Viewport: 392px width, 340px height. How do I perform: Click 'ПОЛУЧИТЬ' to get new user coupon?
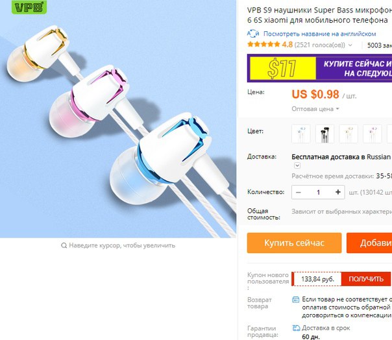[x=366, y=279]
